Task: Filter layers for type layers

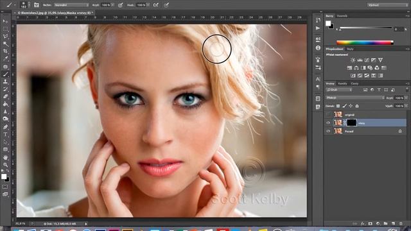Action: (x=379, y=90)
